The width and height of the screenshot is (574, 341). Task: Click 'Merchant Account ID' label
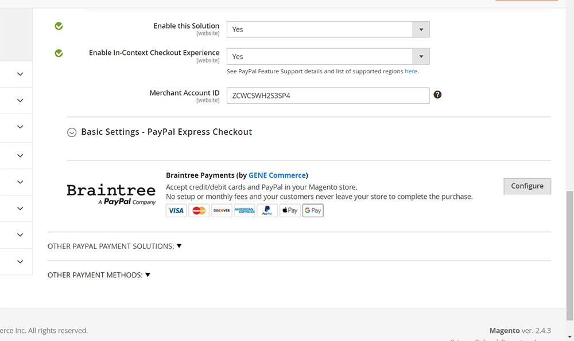click(184, 93)
